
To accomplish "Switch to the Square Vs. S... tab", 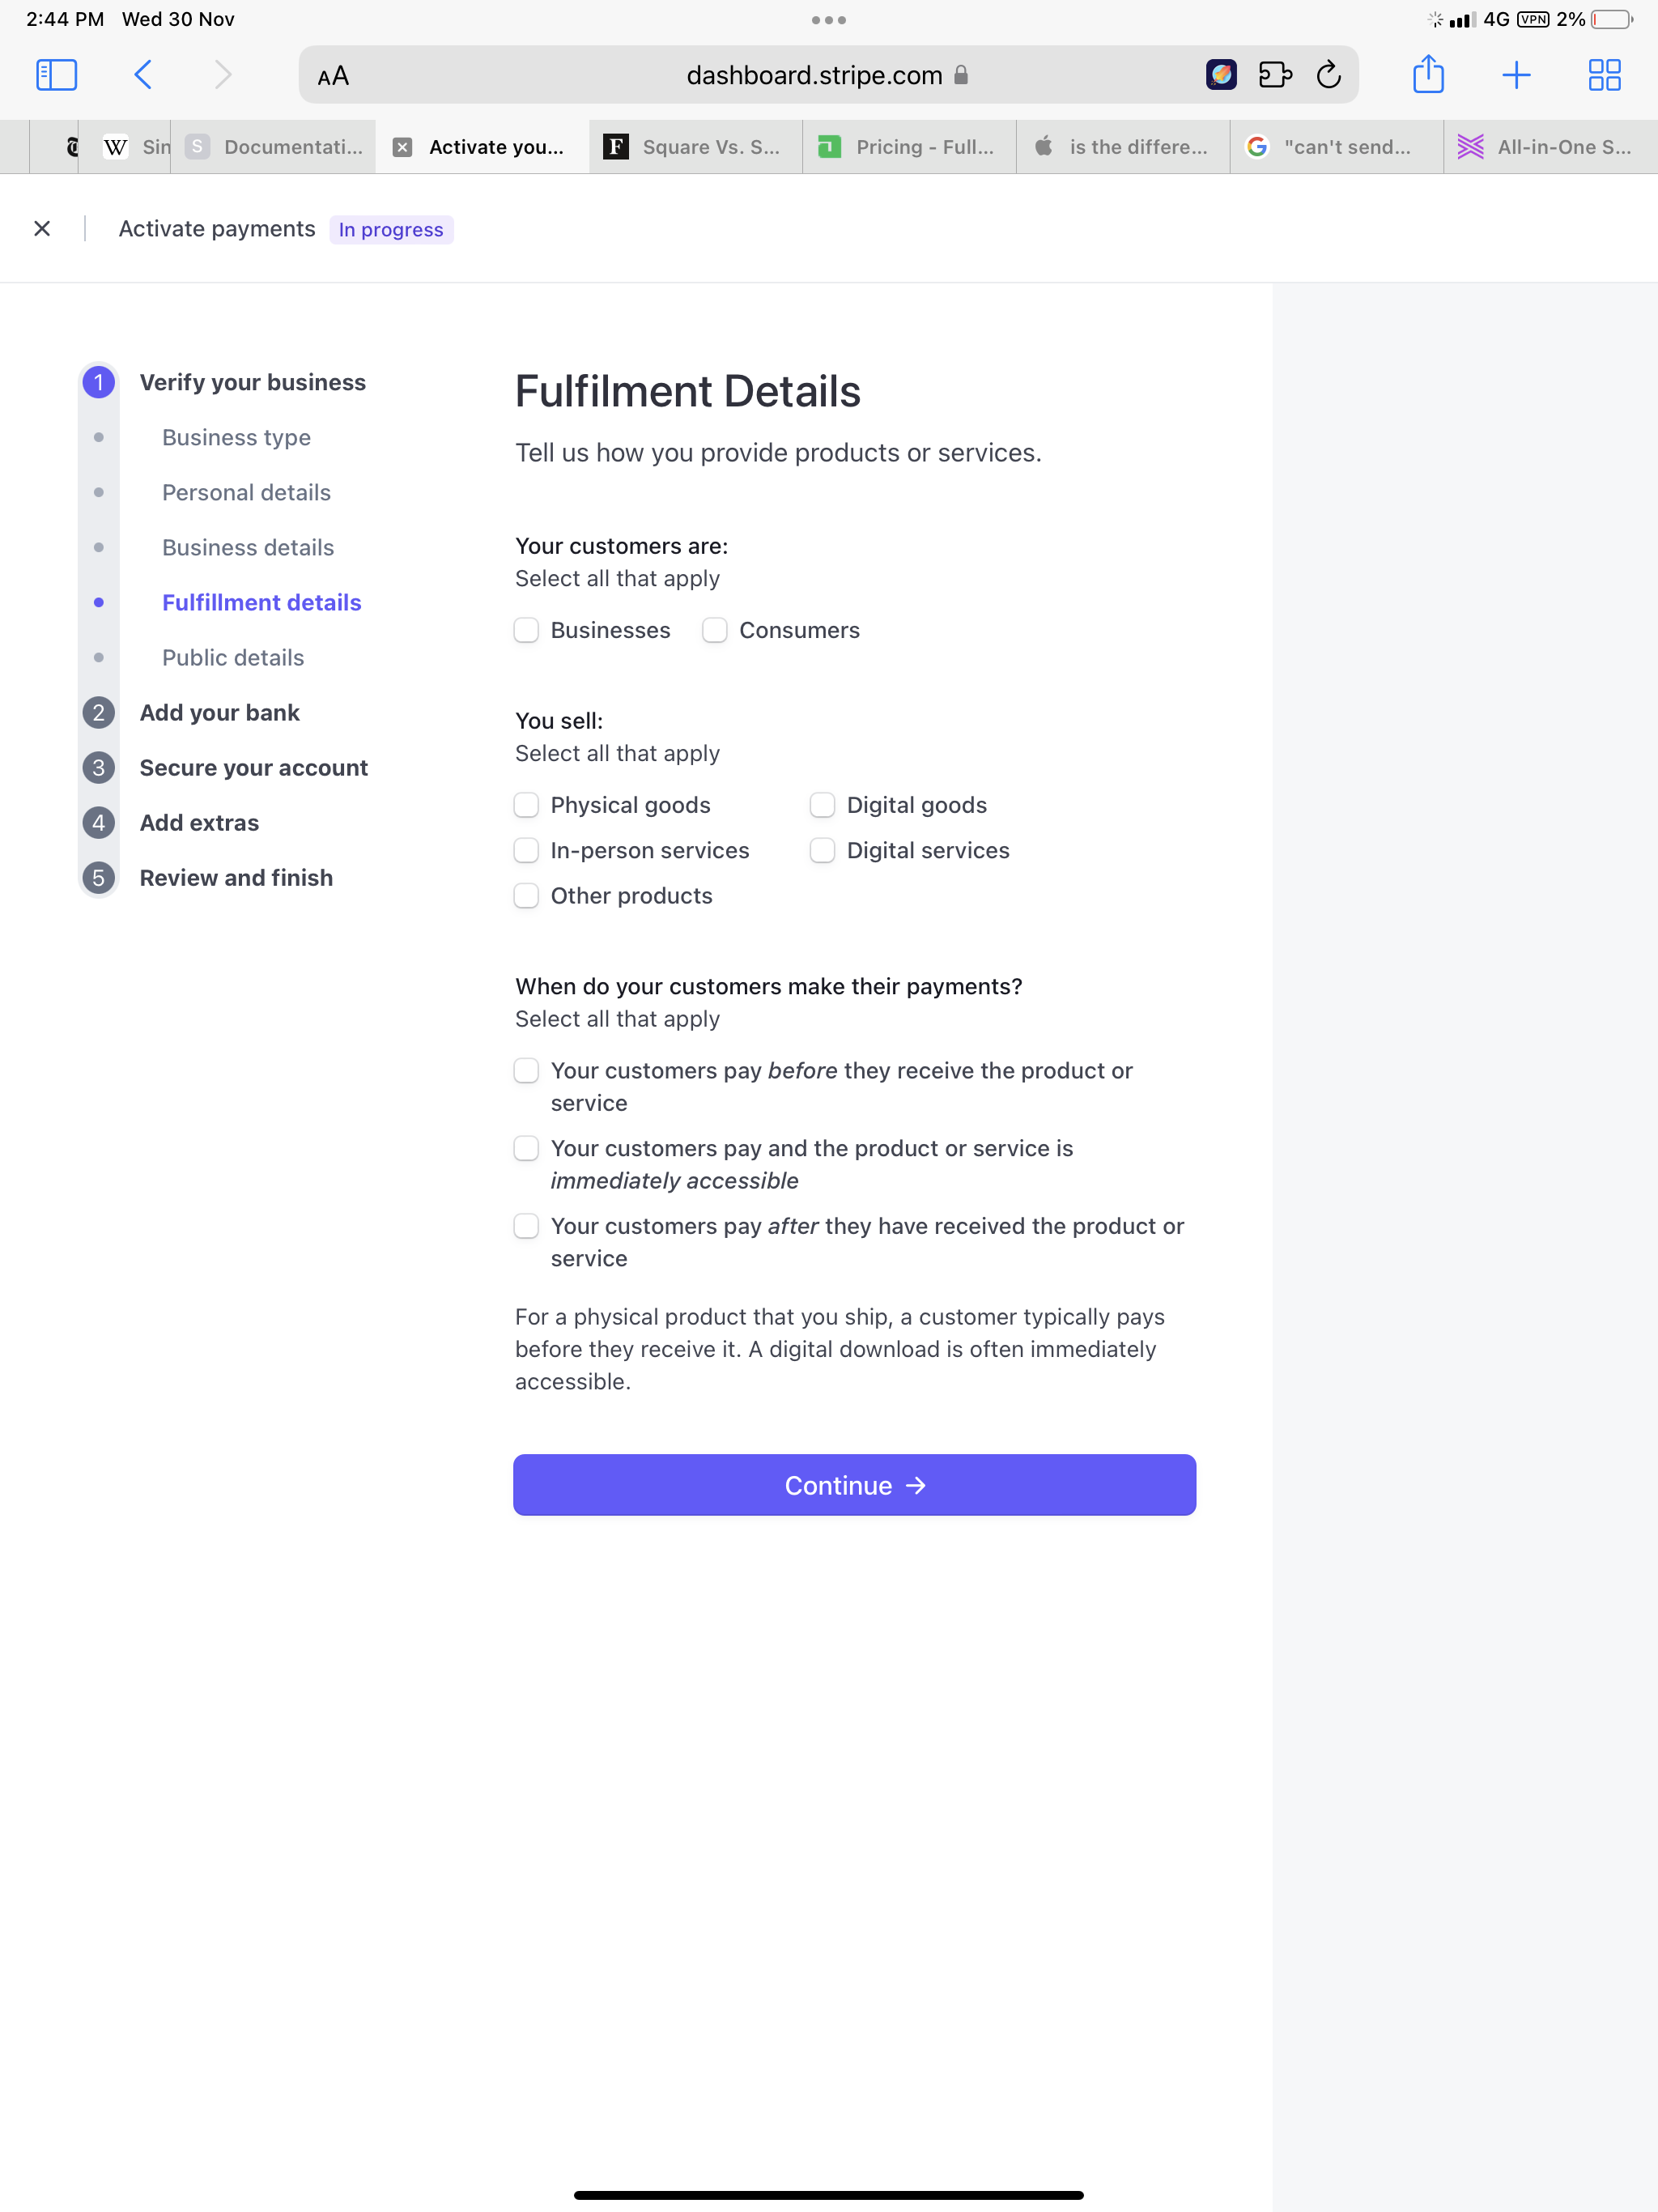I will [695, 147].
